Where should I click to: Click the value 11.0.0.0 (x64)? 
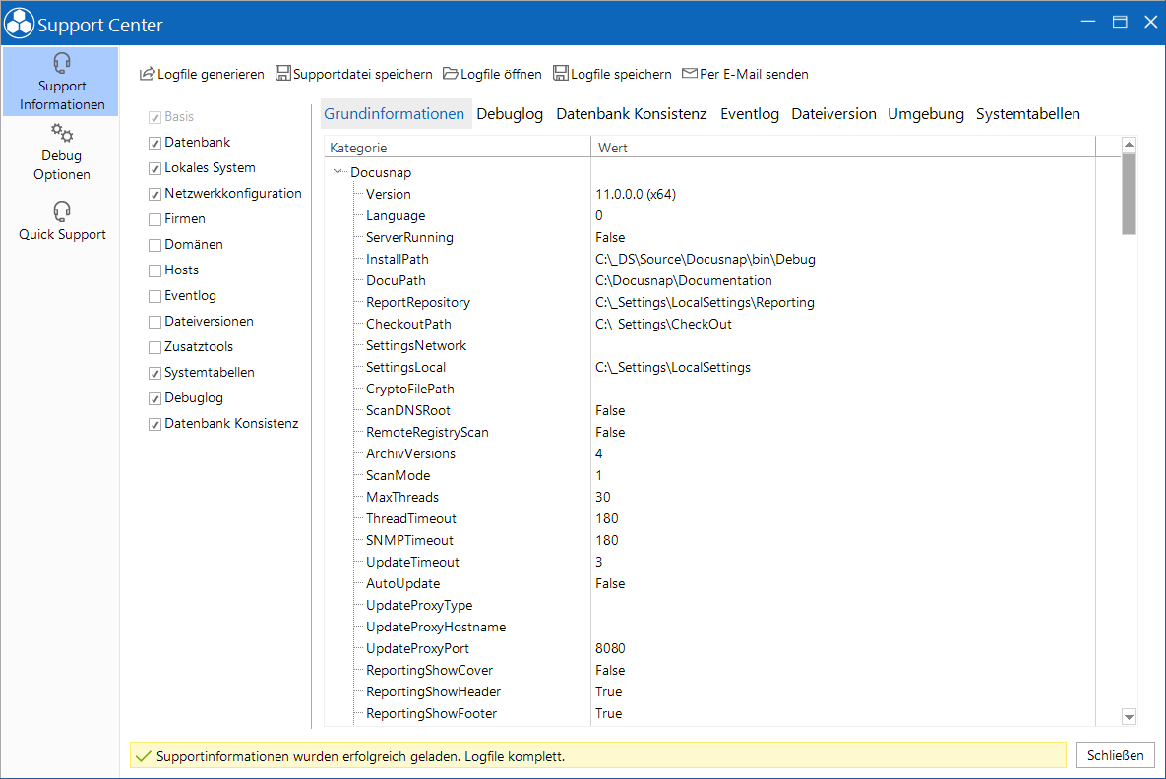636,194
